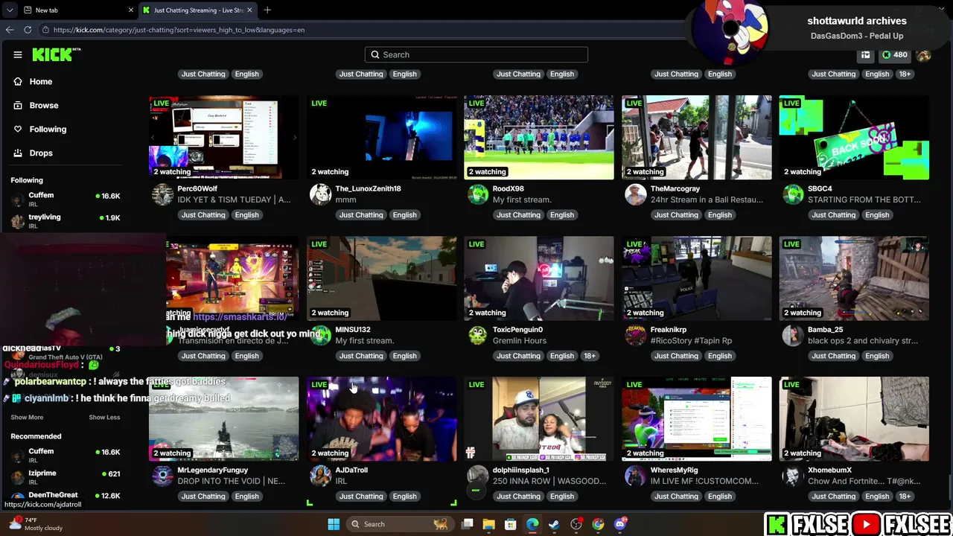This screenshot has height=536, width=953.
Task: Open DeenTheGreat in Recommended channels
Action: [66, 497]
